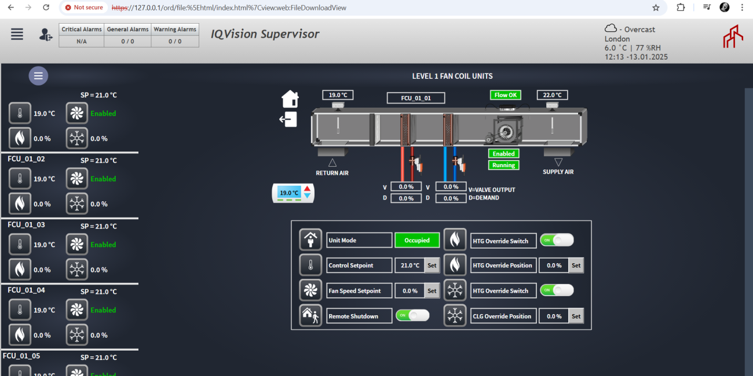This screenshot has height=376, width=753.
Task: Click the Remote Shutdown person-leaving icon
Action: click(310, 316)
